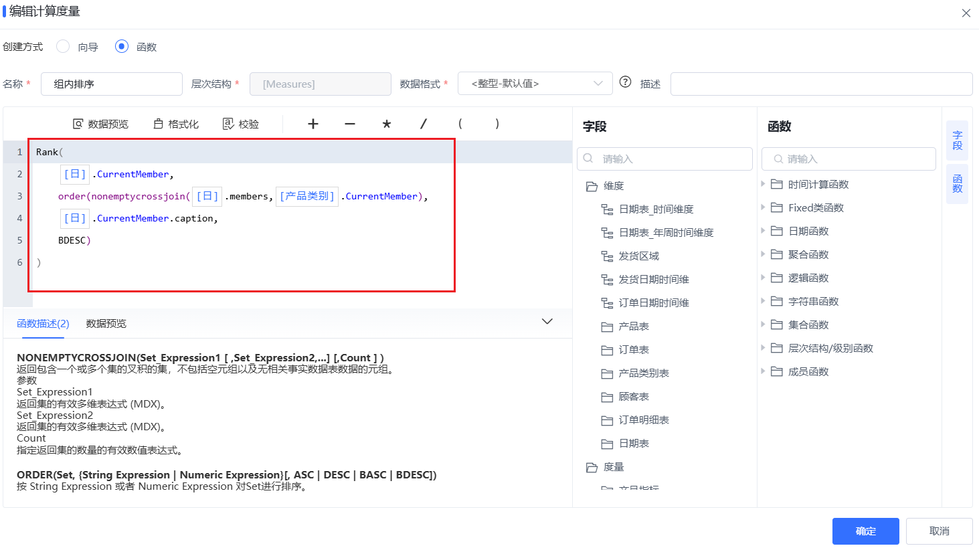Screen dimensions: 979x548
Task: Insert right parenthesis
Action: coord(497,124)
